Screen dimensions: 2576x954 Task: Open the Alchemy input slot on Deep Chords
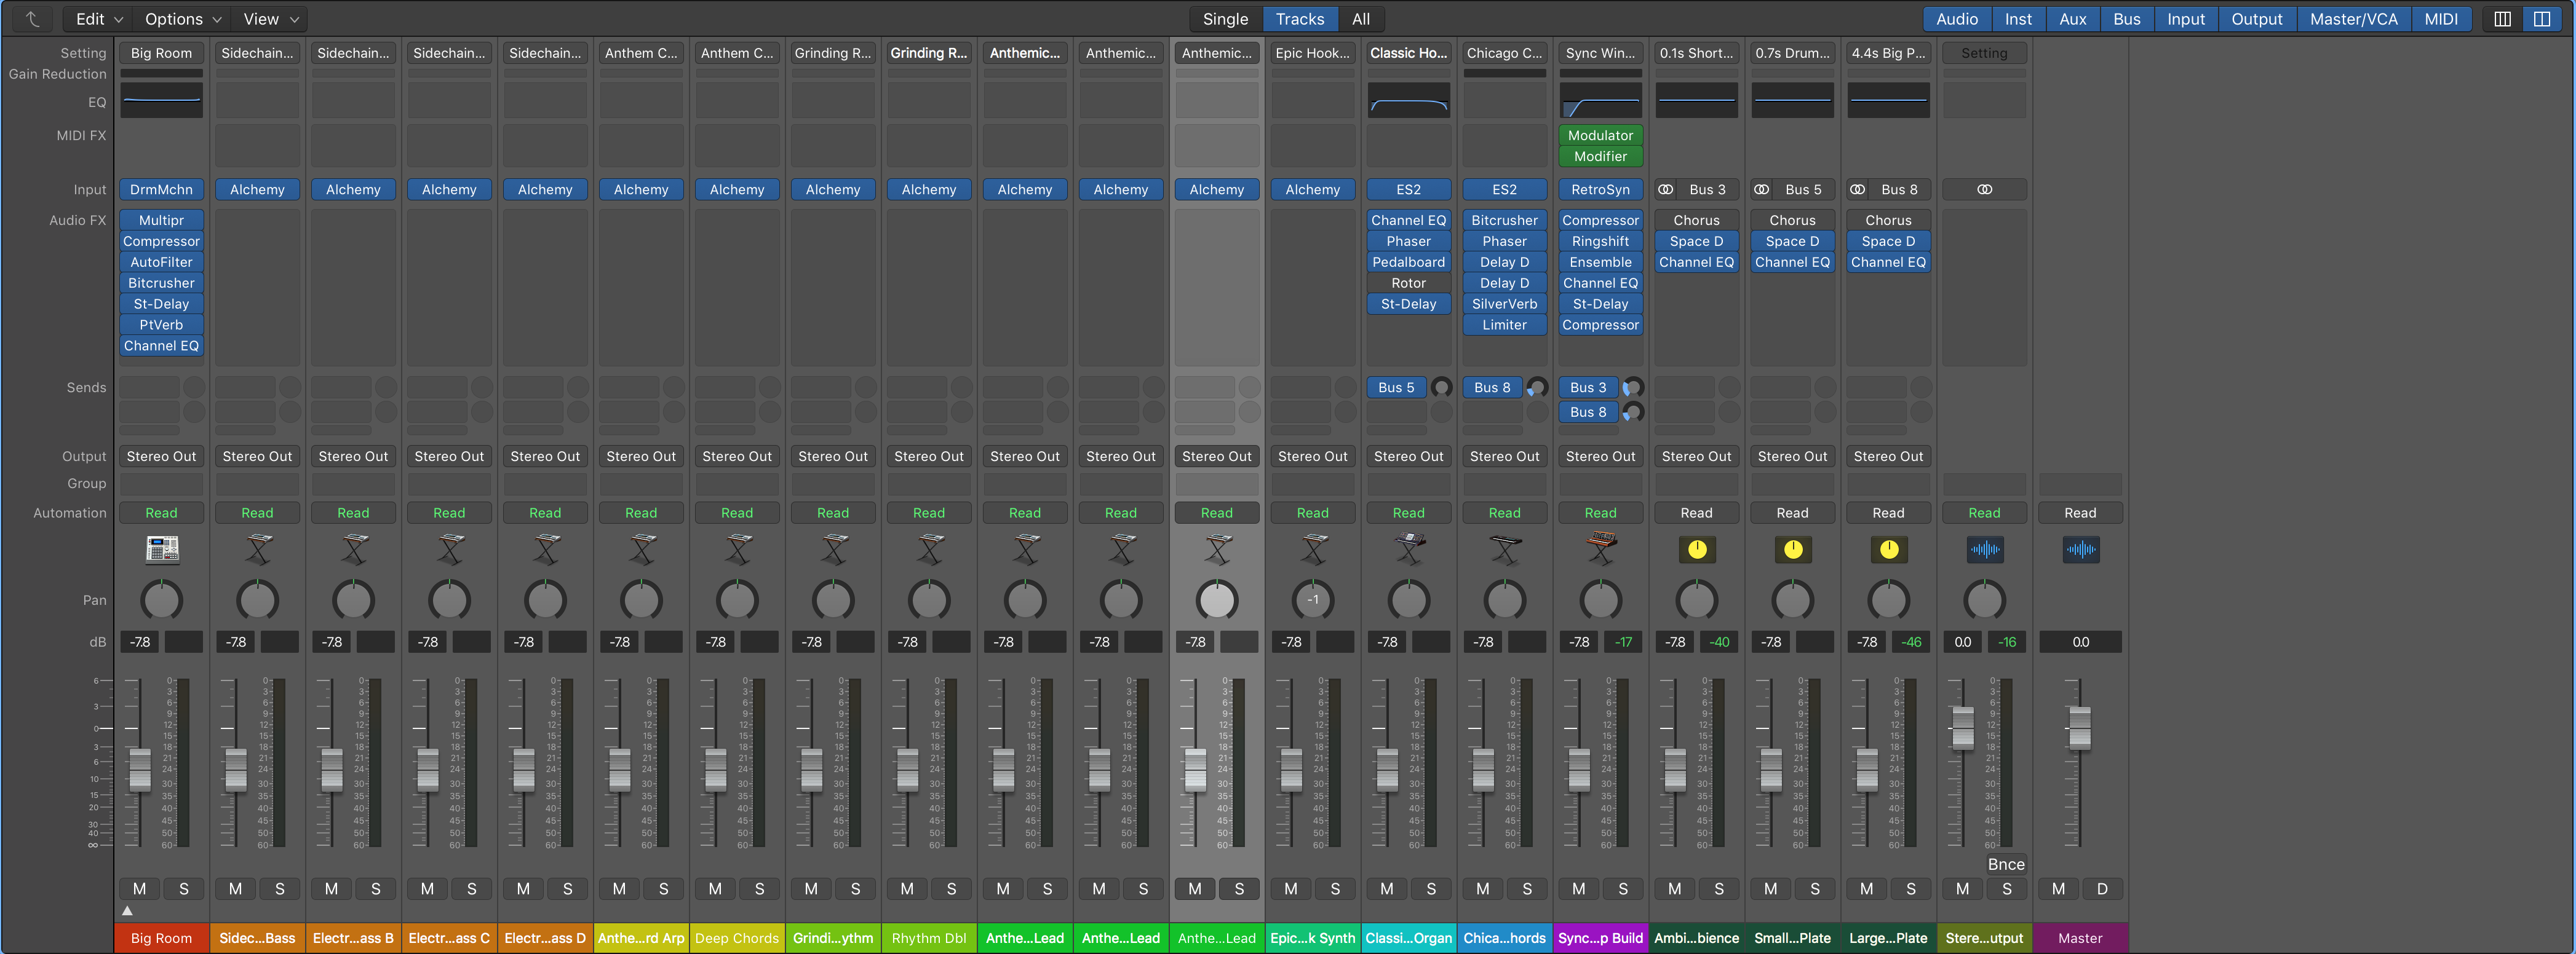tap(737, 189)
